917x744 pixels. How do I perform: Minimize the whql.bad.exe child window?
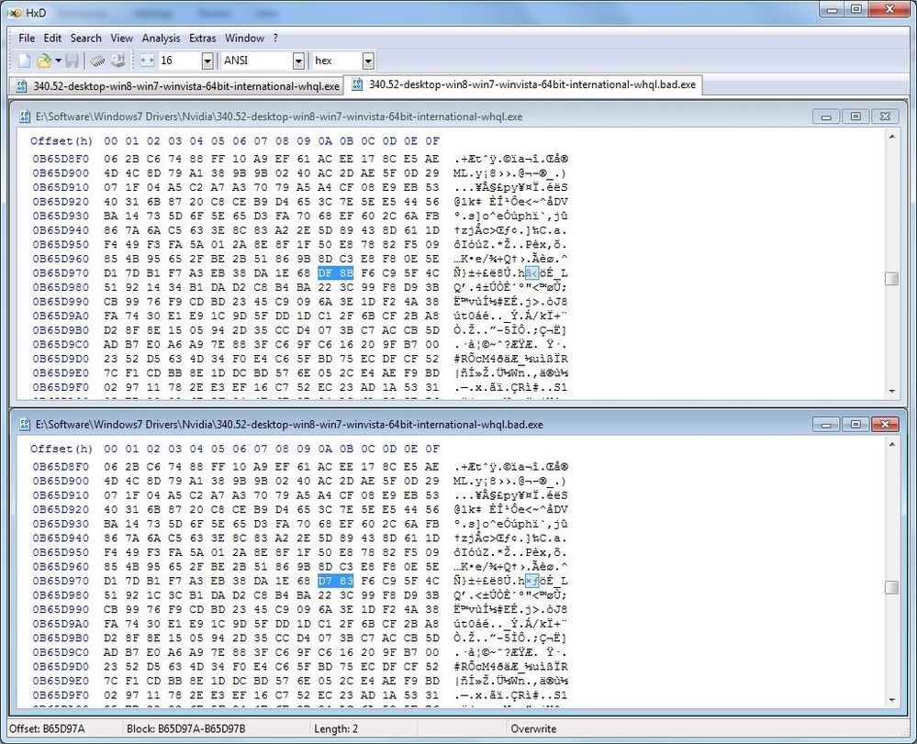click(x=826, y=425)
